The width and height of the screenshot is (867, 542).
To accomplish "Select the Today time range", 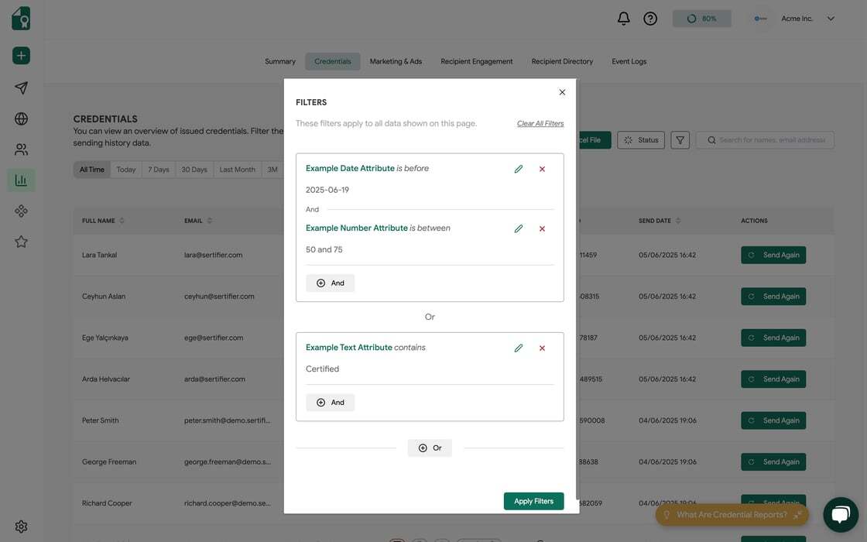I will tap(126, 170).
